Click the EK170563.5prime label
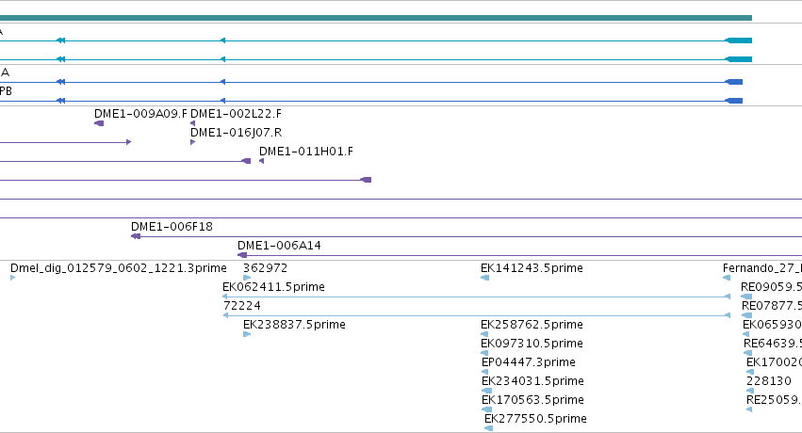The height and width of the screenshot is (433, 802). 532,400
